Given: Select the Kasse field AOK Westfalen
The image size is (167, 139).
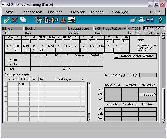Looking at the screenshot, I should click(110, 29).
